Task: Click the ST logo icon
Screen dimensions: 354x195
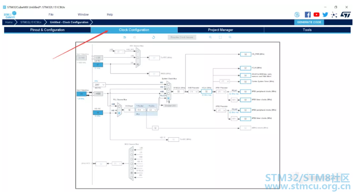Action: 346,15
